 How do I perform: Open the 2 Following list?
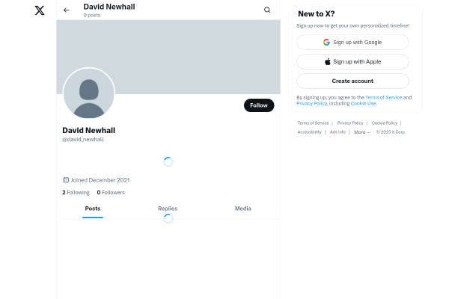[76, 192]
